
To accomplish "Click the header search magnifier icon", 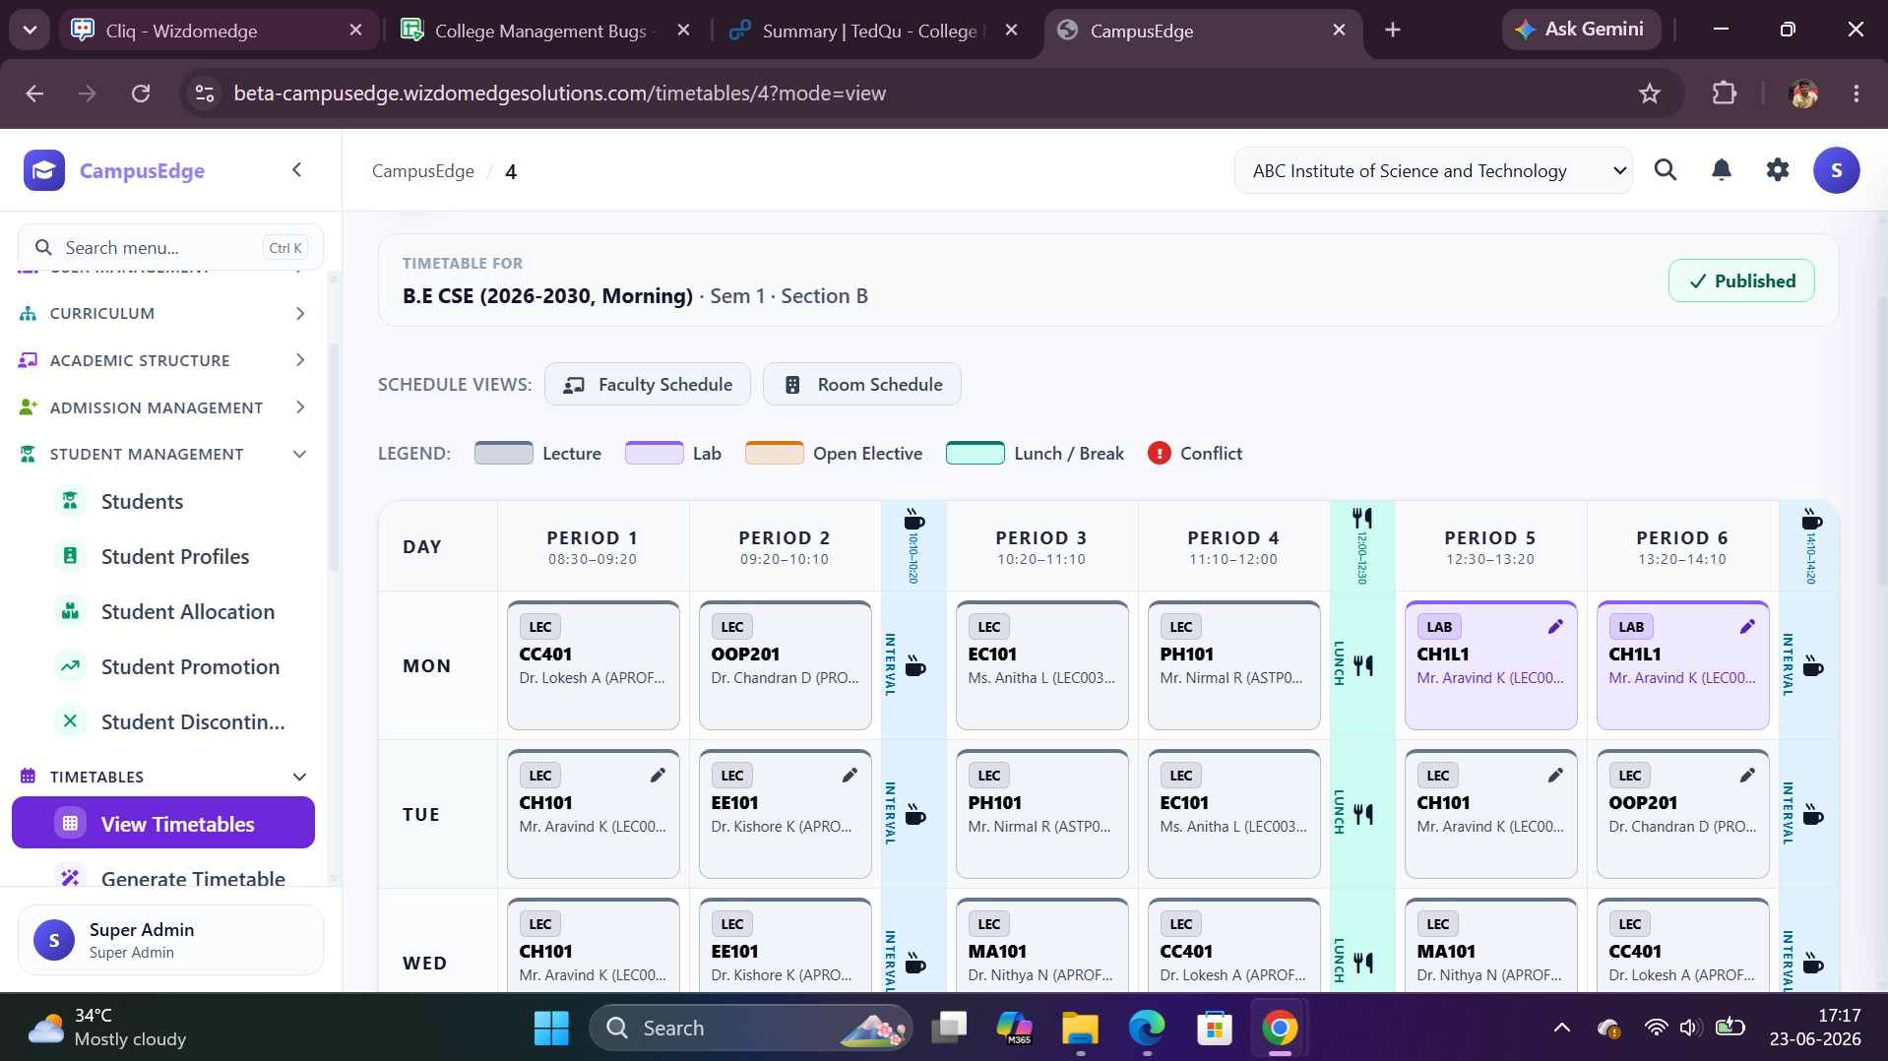I will [1665, 170].
